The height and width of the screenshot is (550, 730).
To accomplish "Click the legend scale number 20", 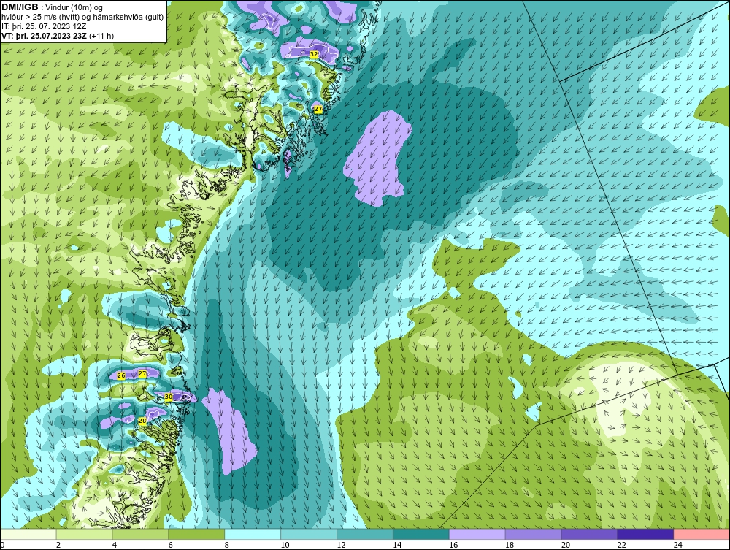I will (x=566, y=545).
